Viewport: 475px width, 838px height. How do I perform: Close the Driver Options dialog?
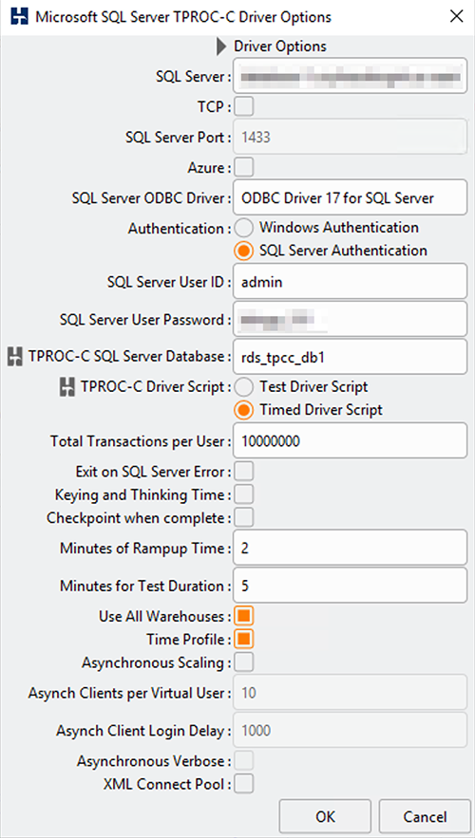pos(456,16)
